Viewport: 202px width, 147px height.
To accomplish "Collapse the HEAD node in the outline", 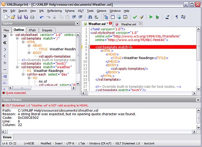I will click(x=29, y=45).
